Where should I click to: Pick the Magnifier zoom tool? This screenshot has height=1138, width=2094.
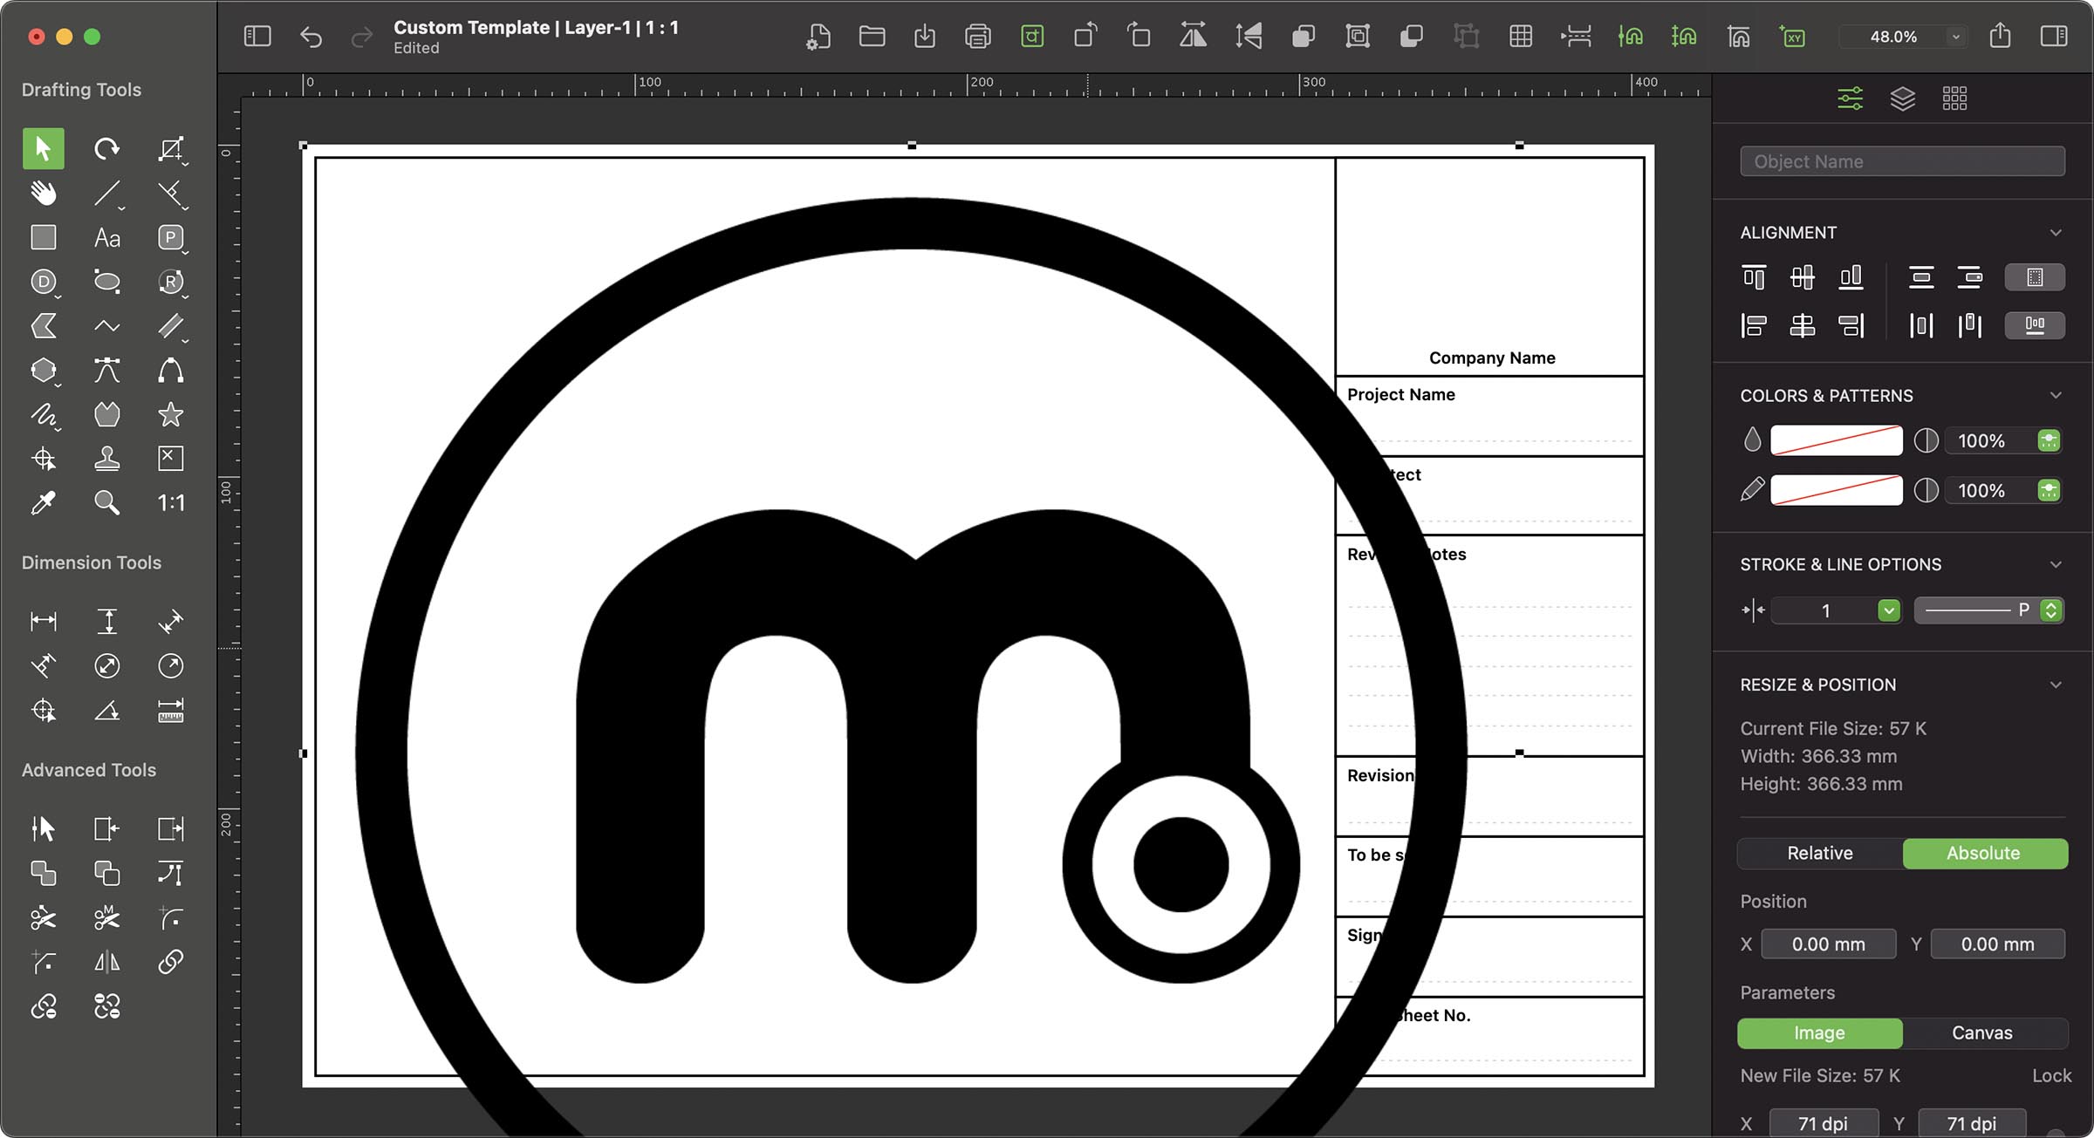[106, 502]
